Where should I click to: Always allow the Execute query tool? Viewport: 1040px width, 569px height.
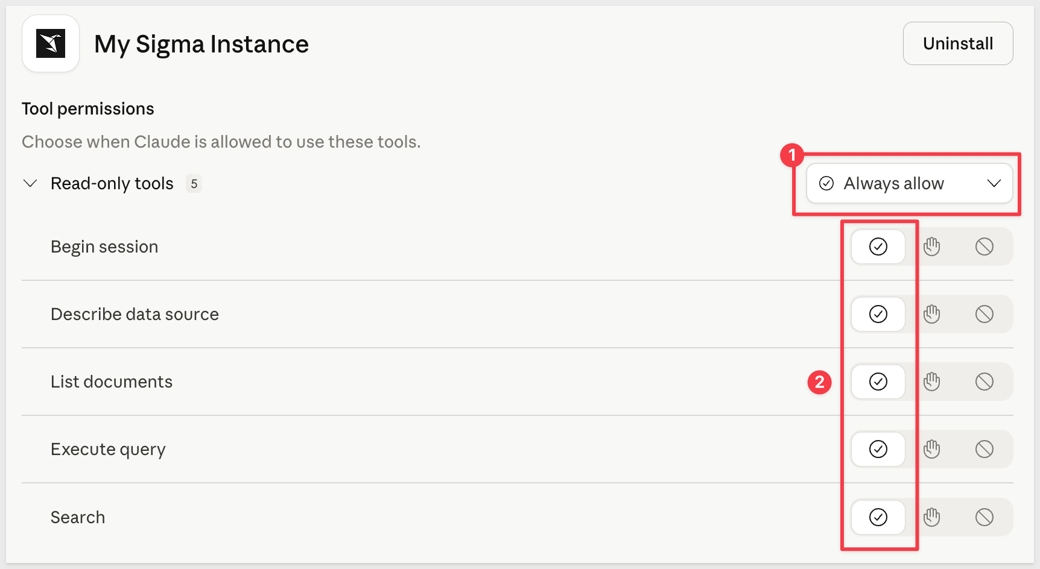[x=878, y=449]
